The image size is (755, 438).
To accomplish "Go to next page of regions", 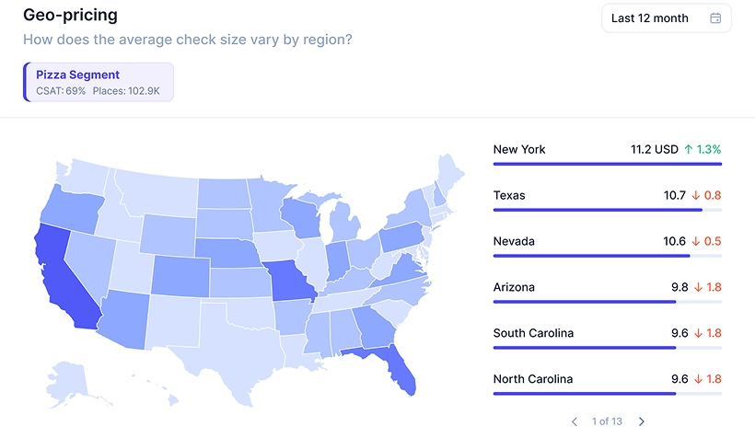I will click(x=642, y=421).
